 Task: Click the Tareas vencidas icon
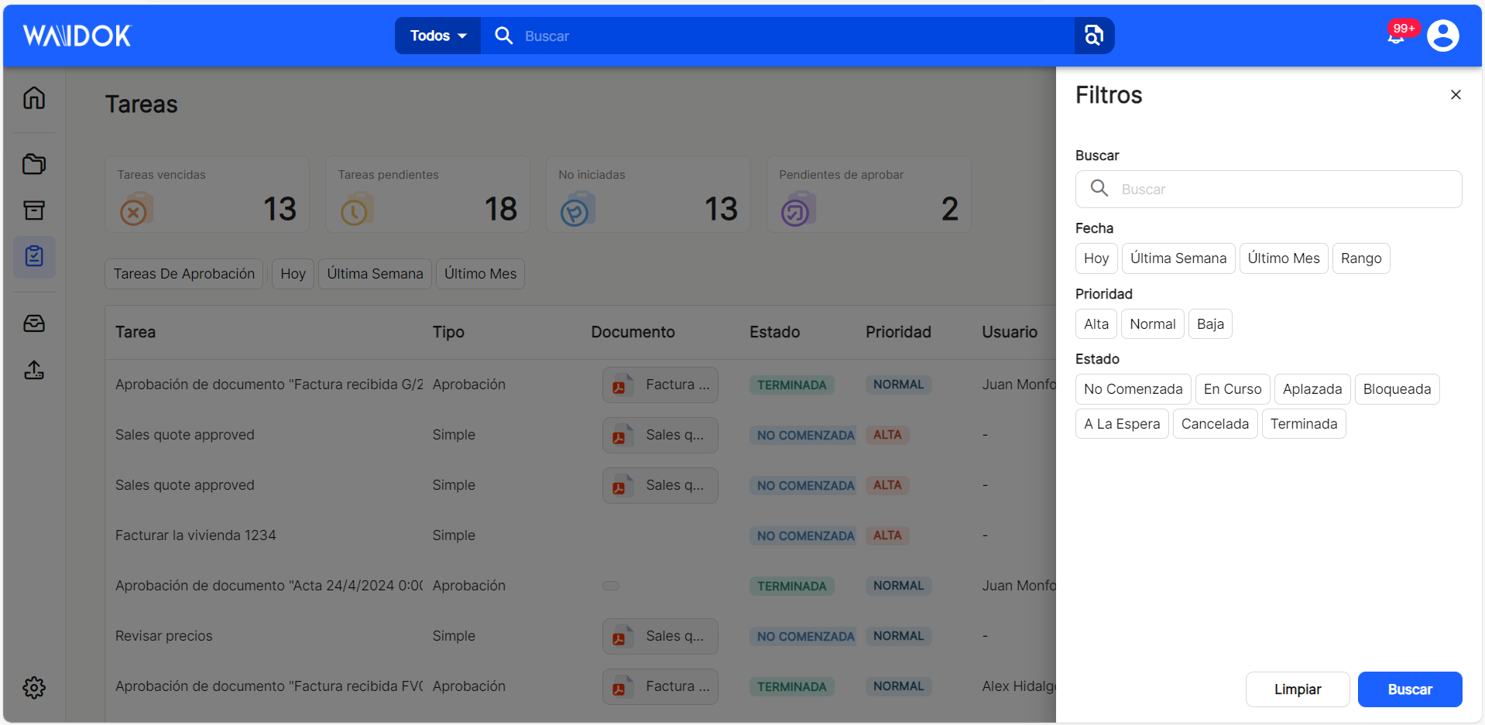(x=135, y=210)
